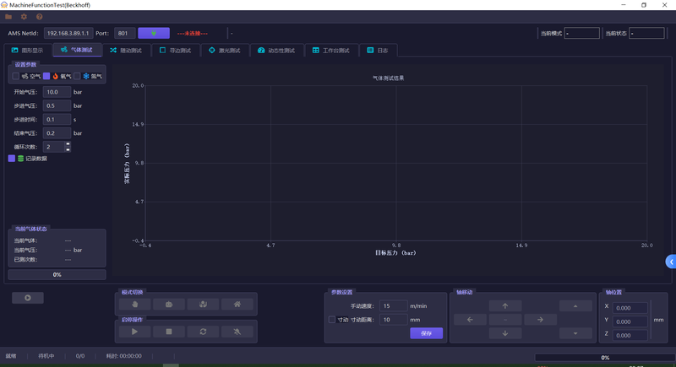The width and height of the screenshot is (676, 367).
Task: Click the left arrow axis move button
Action: click(470, 320)
